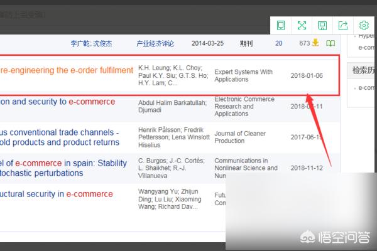Select Journal of Cleaner Production text
The width and height of the screenshot is (377, 251).
(240, 137)
